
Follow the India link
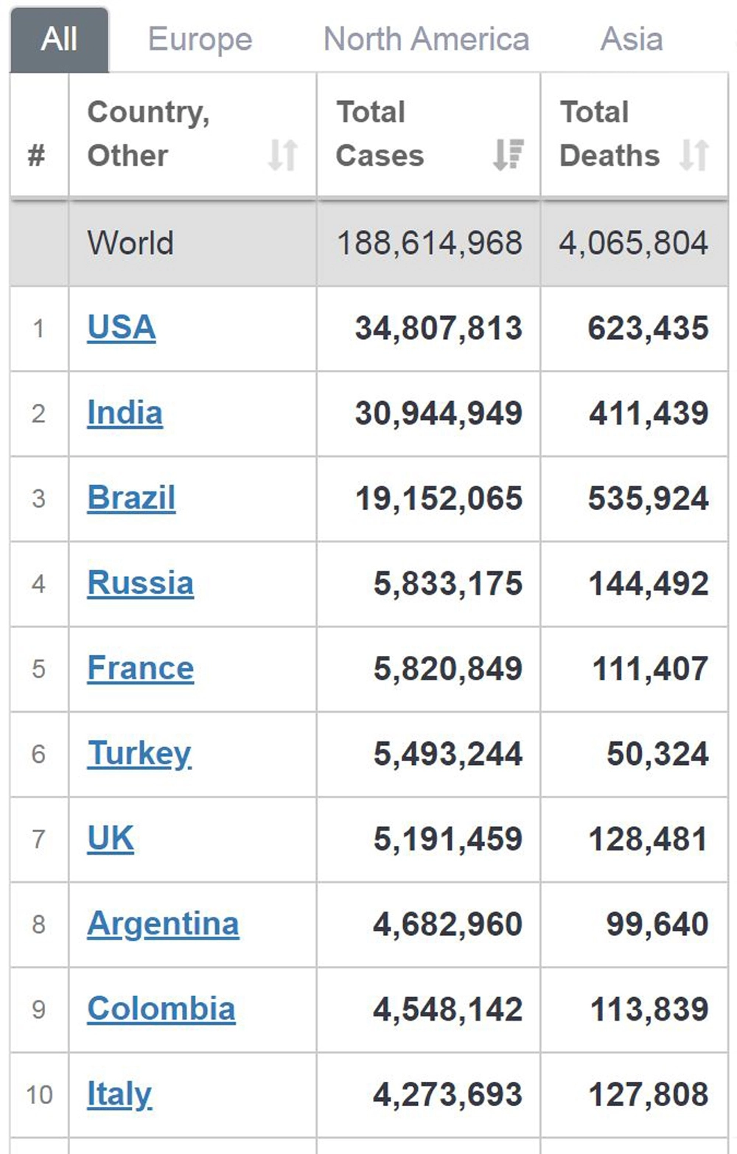pos(125,413)
